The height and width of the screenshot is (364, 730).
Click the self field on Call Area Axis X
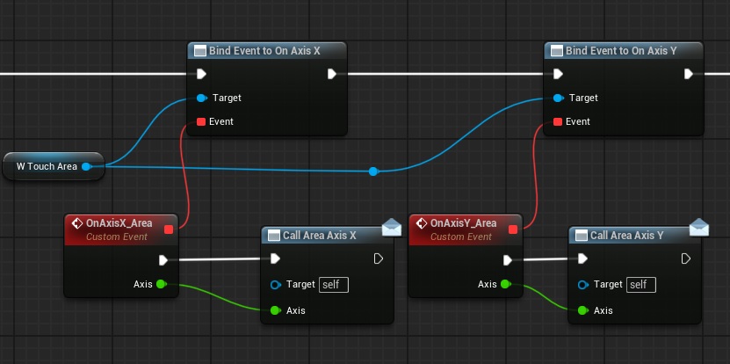(333, 284)
